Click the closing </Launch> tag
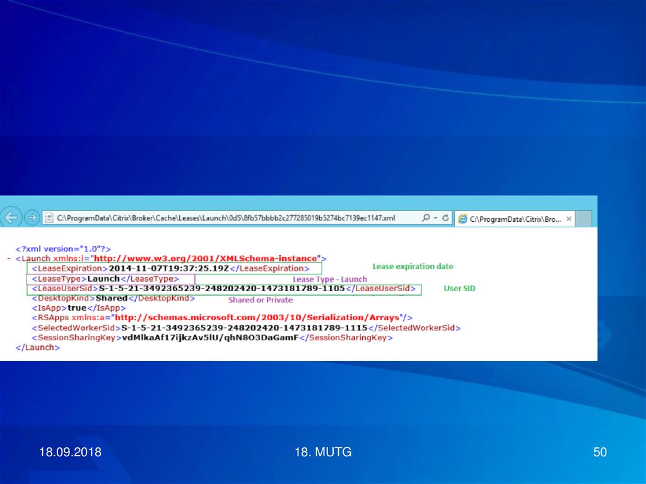Viewport: 646px width, 484px height. pos(38,347)
